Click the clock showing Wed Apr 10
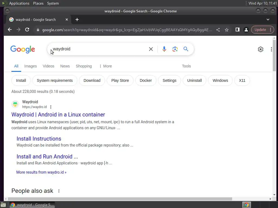278x208 pixels. (263, 3)
